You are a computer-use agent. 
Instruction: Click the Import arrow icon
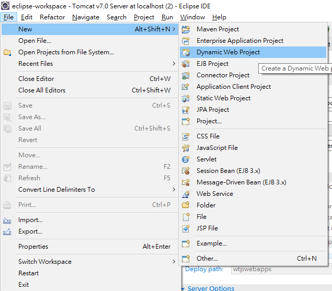7,220
